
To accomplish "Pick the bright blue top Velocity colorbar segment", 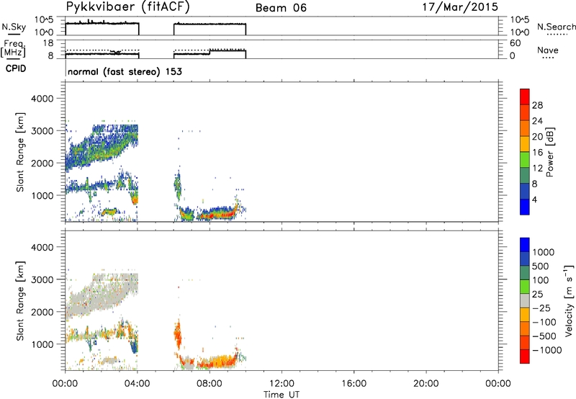I will (525, 245).
